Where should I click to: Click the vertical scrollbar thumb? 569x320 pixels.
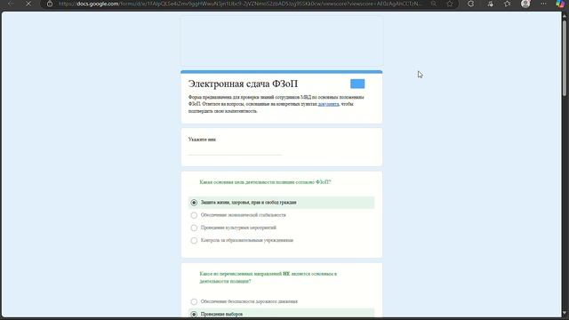(565, 58)
